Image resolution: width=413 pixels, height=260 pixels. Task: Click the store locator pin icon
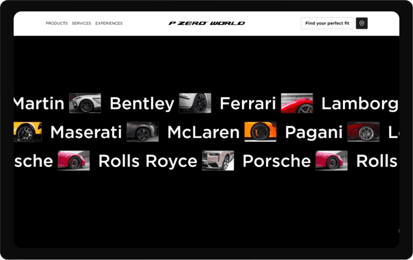tap(362, 23)
